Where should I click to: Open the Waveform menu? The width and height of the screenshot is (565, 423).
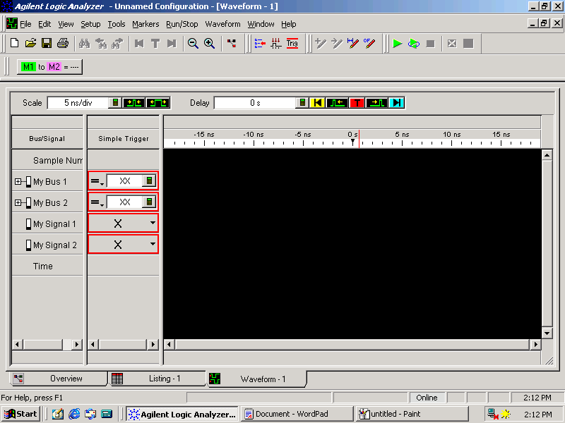(x=222, y=24)
